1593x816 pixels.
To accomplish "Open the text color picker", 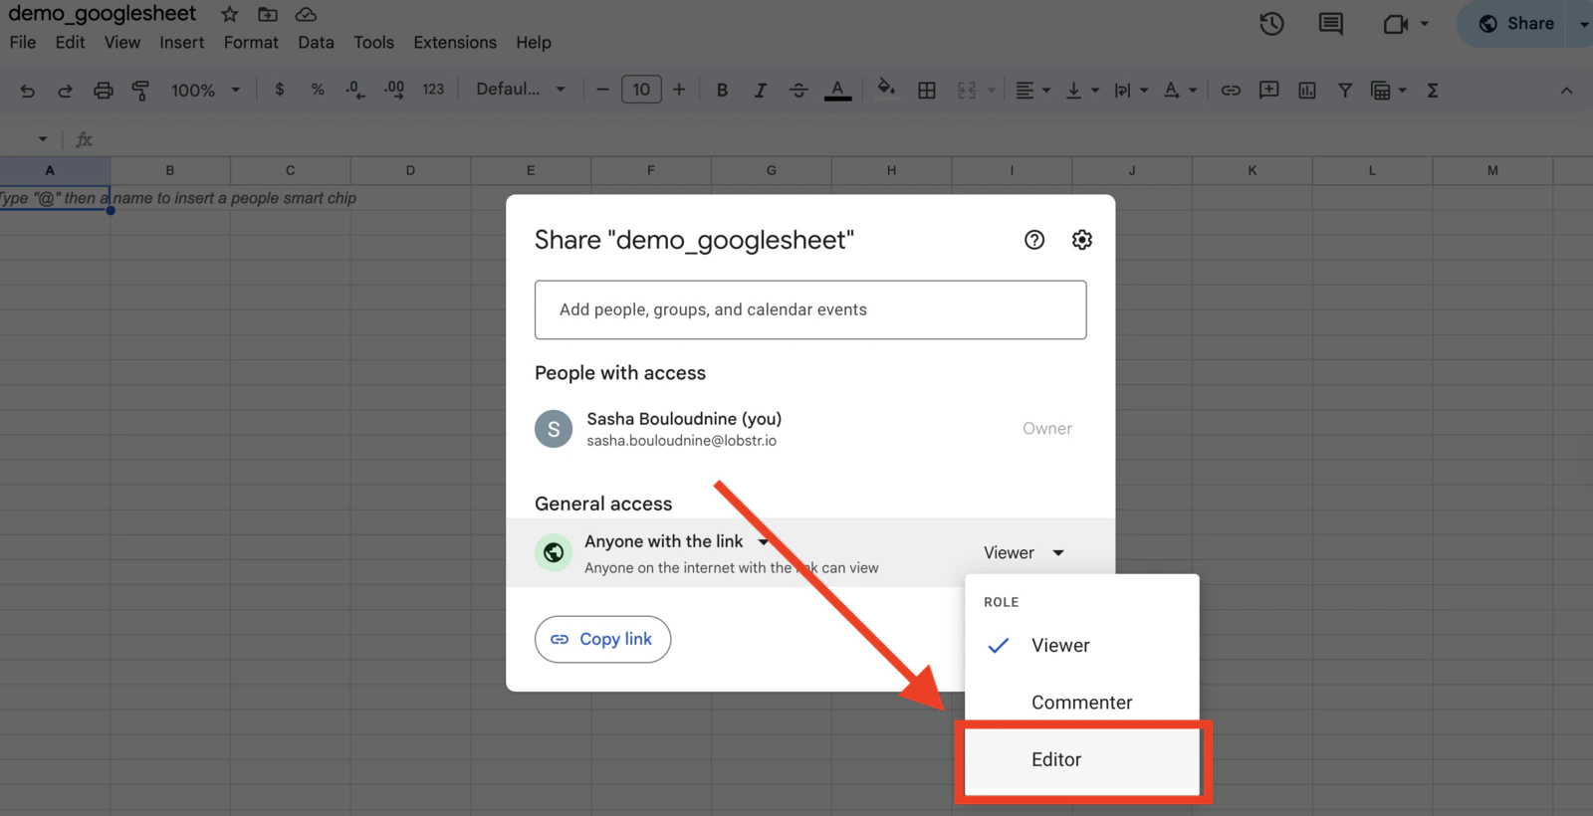I will click(x=838, y=91).
